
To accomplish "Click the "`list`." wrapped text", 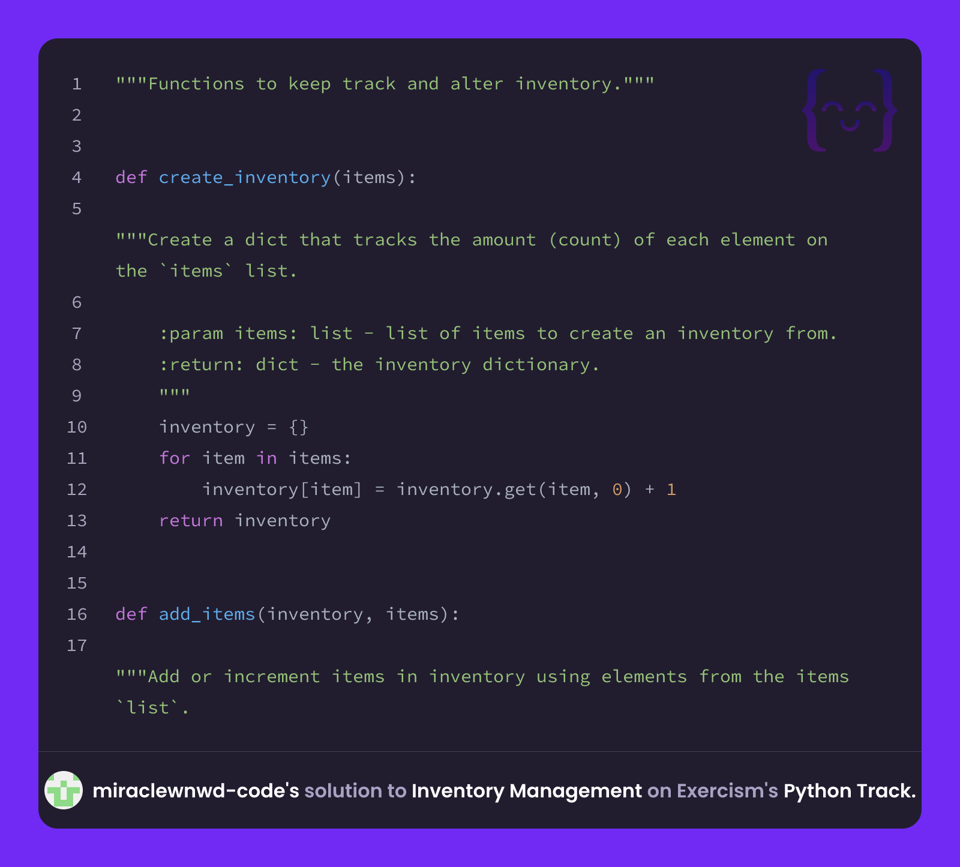I will [152, 708].
